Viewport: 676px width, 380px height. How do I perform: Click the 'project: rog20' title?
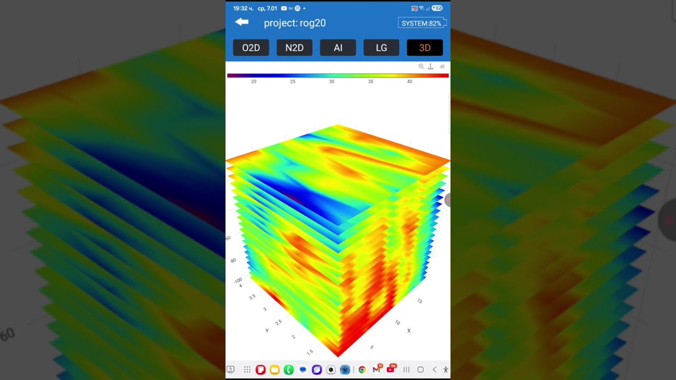pos(295,23)
